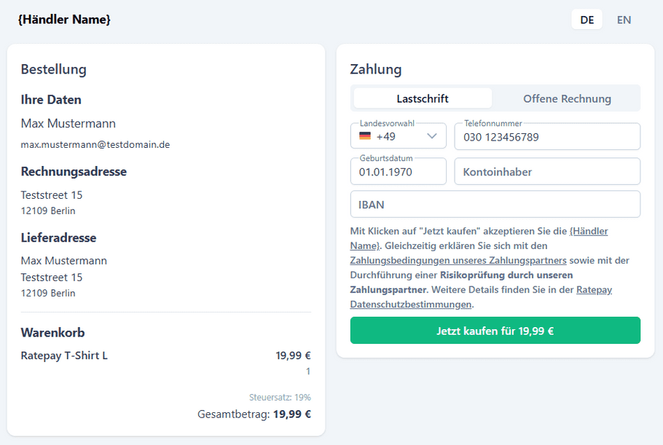663x445 pixels.
Task: Open Zahlungsbedingungen unseres Zahlungspartners link
Action: tap(458, 260)
